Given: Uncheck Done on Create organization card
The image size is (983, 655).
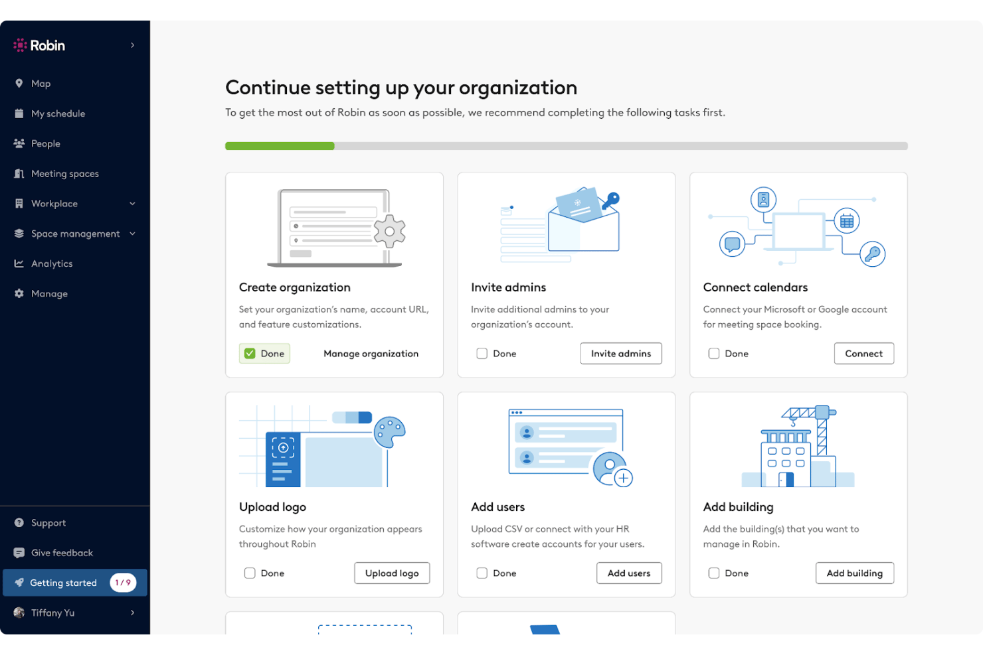Looking at the screenshot, I should [250, 354].
